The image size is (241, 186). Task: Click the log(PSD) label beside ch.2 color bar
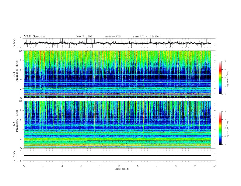228,129
